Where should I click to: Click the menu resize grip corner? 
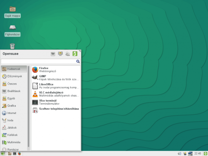[80, 51]
